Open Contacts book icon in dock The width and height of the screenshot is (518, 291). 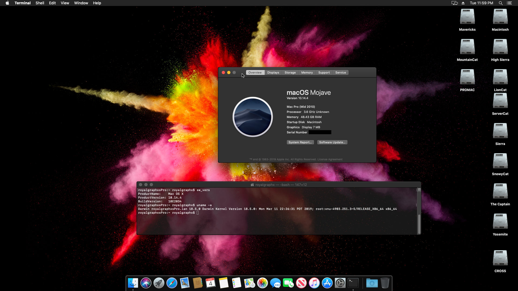198,283
